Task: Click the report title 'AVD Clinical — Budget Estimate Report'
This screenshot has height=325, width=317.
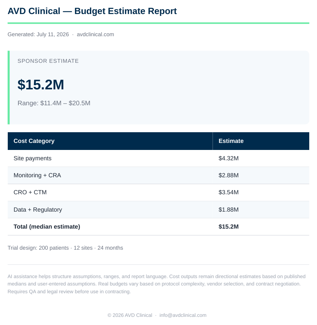Action: (92, 11)
